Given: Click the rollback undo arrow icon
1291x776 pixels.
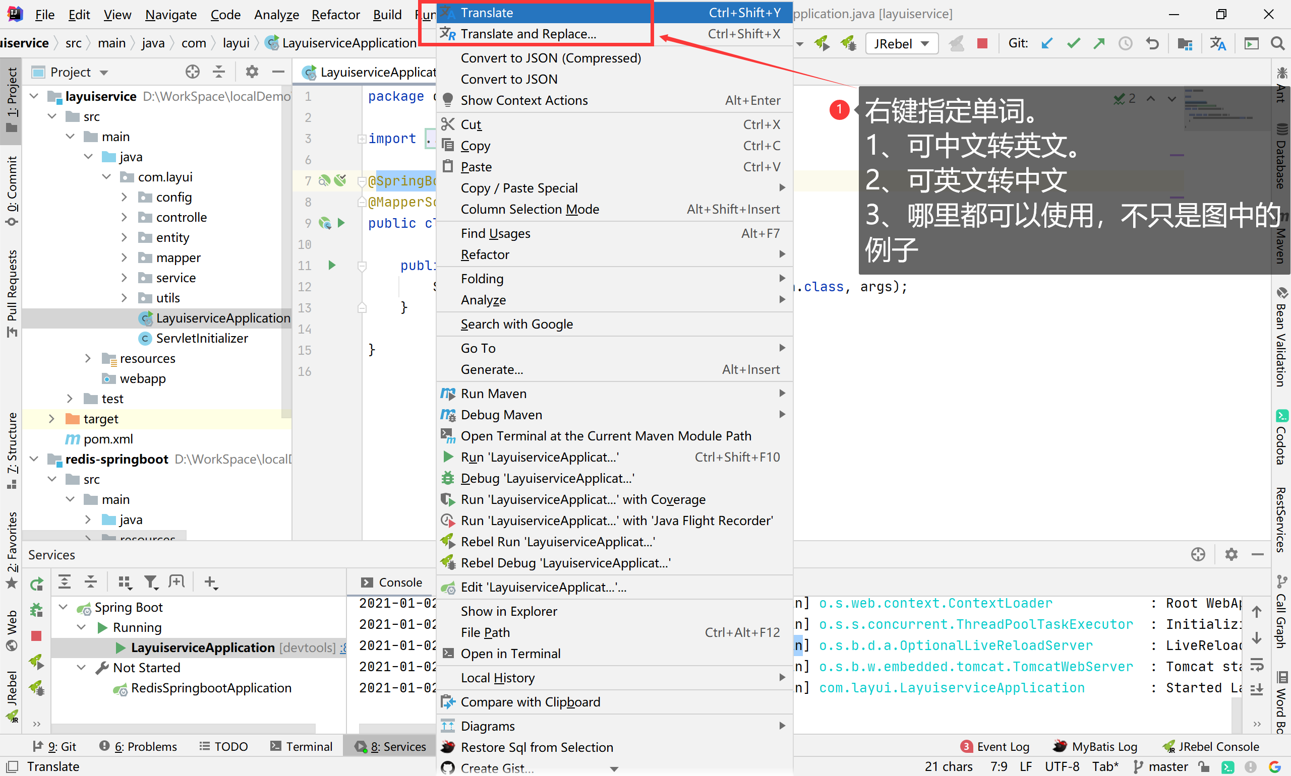Looking at the screenshot, I should pyautogui.click(x=1152, y=43).
